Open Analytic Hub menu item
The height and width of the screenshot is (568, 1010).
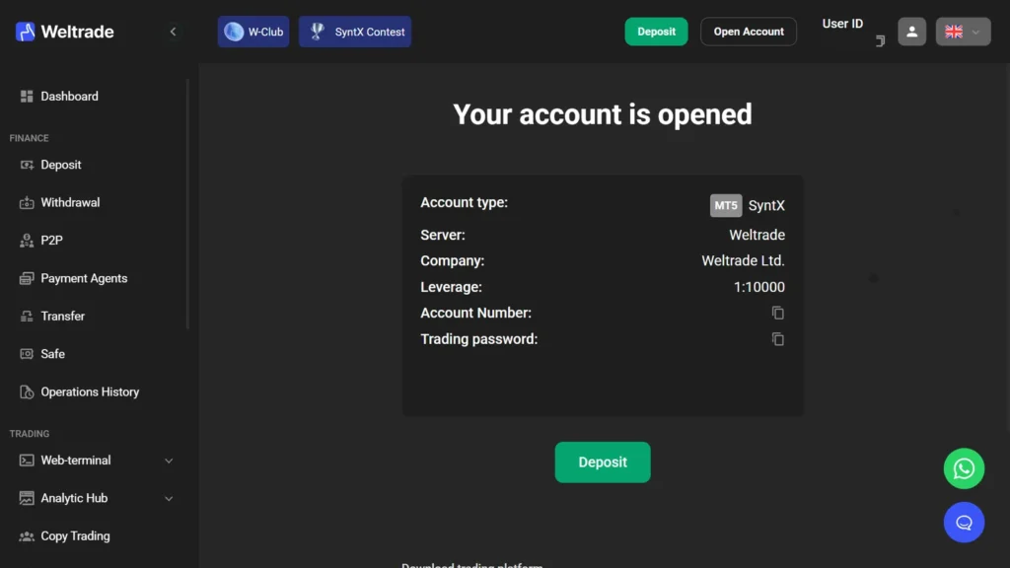point(74,498)
